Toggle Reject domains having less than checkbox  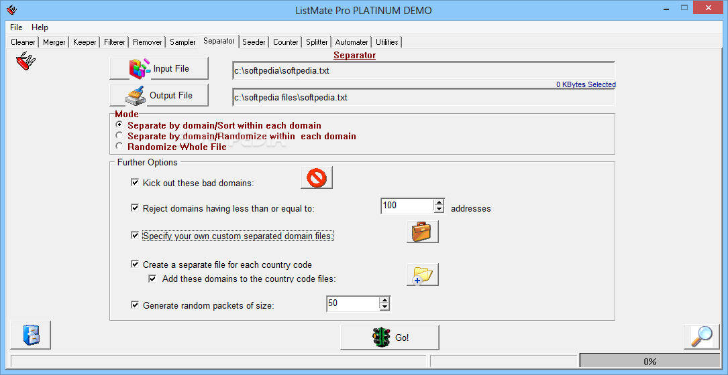click(135, 208)
